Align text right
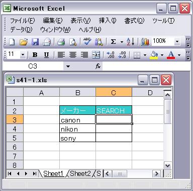The image size is (193, 191). point(84,55)
